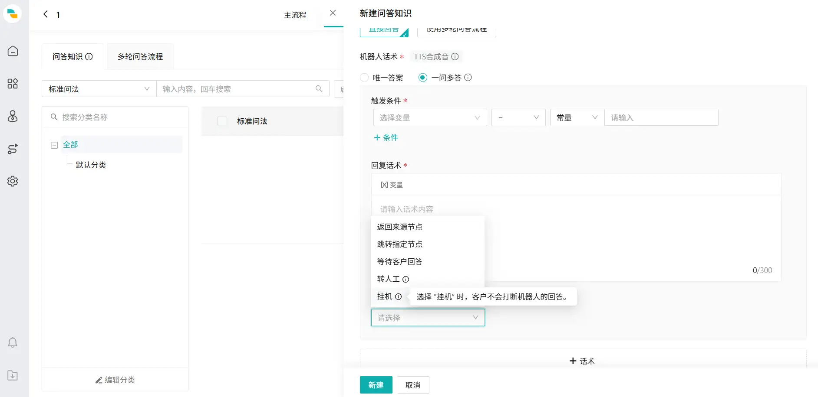The width and height of the screenshot is (818, 397).
Task: Click info icon next to 问答知识
Action: pos(89,57)
